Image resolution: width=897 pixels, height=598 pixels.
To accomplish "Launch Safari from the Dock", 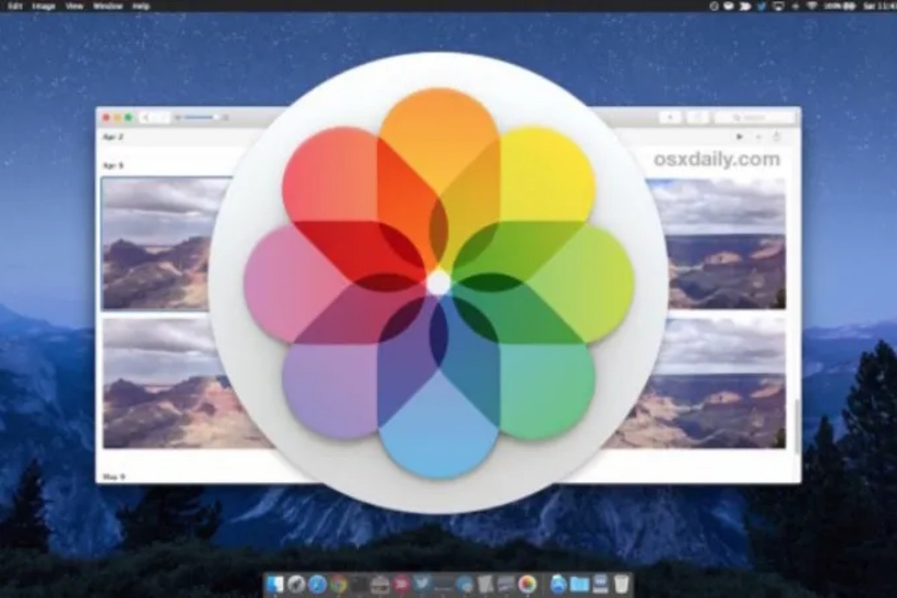I will [317, 584].
